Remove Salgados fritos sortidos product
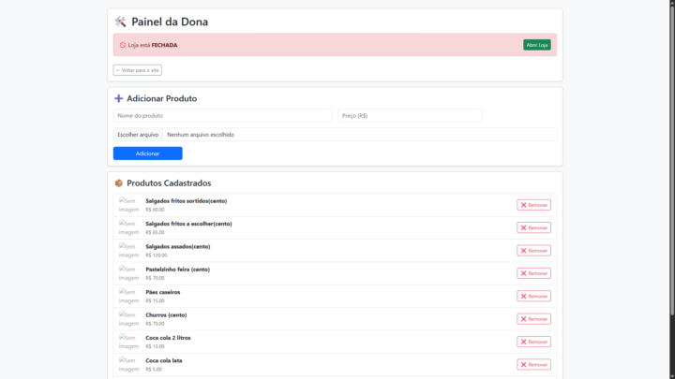Viewport: 675px width, 379px height. (x=533, y=205)
